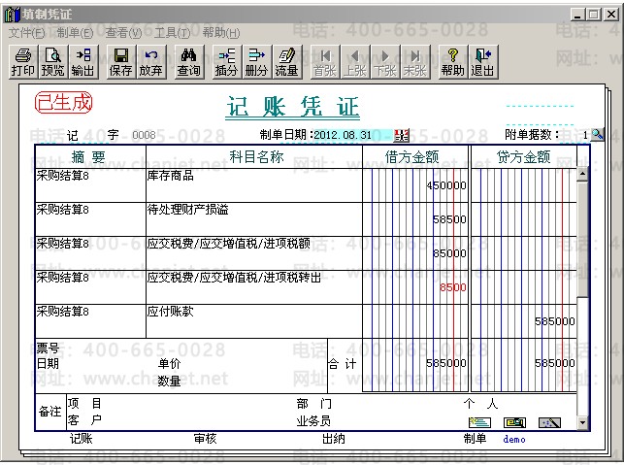Viewport: 624px width, 465px height.
Task: Open the 文件(F) menu
Action: (x=26, y=33)
